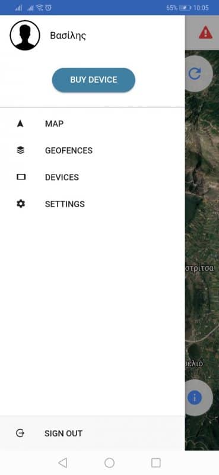The height and width of the screenshot is (475, 219).
Task: Click the Geofences layers icon
Action: click(x=21, y=150)
